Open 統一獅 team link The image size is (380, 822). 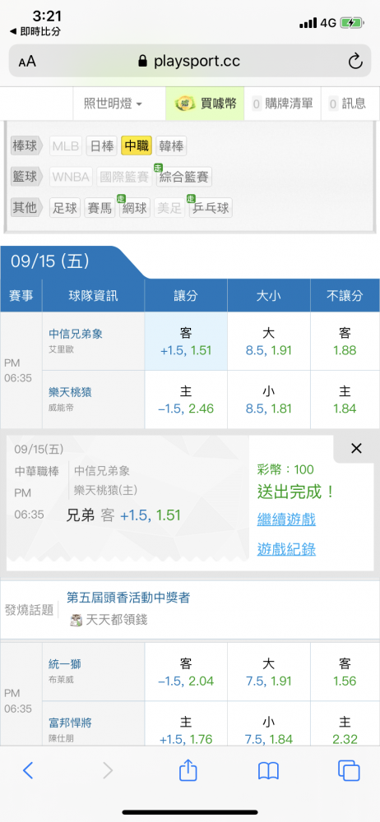click(x=65, y=665)
